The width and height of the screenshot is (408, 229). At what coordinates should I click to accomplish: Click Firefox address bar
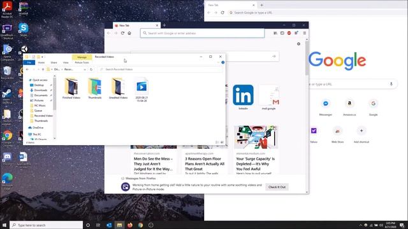203,33
